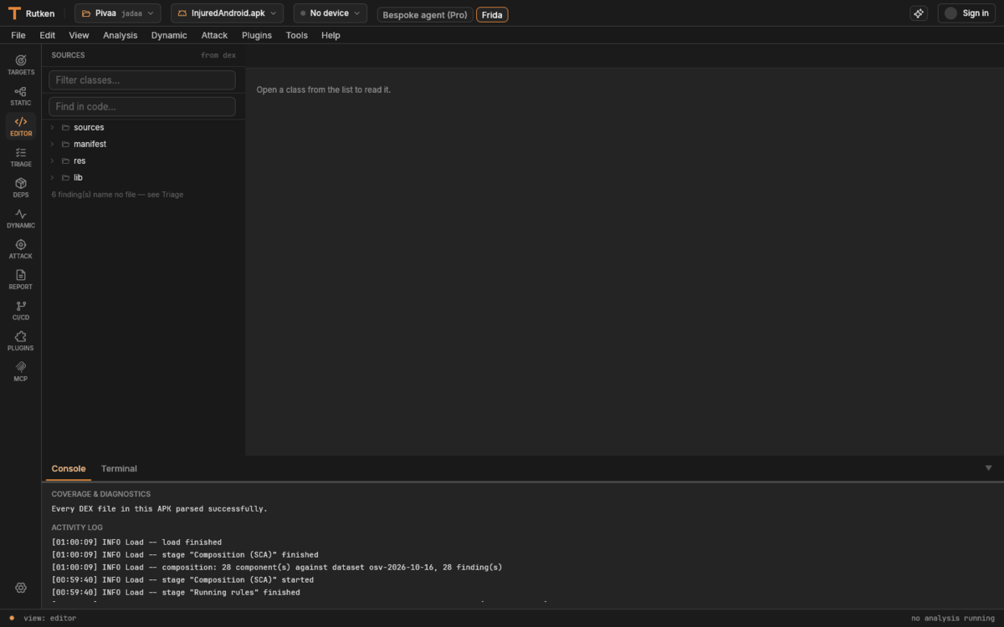1004x627 pixels.
Task: Open the Edit menu
Action: [x=48, y=35]
